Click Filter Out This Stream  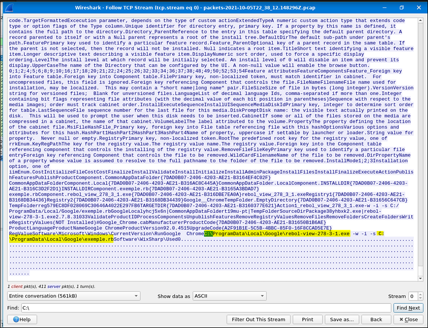tap(258, 319)
